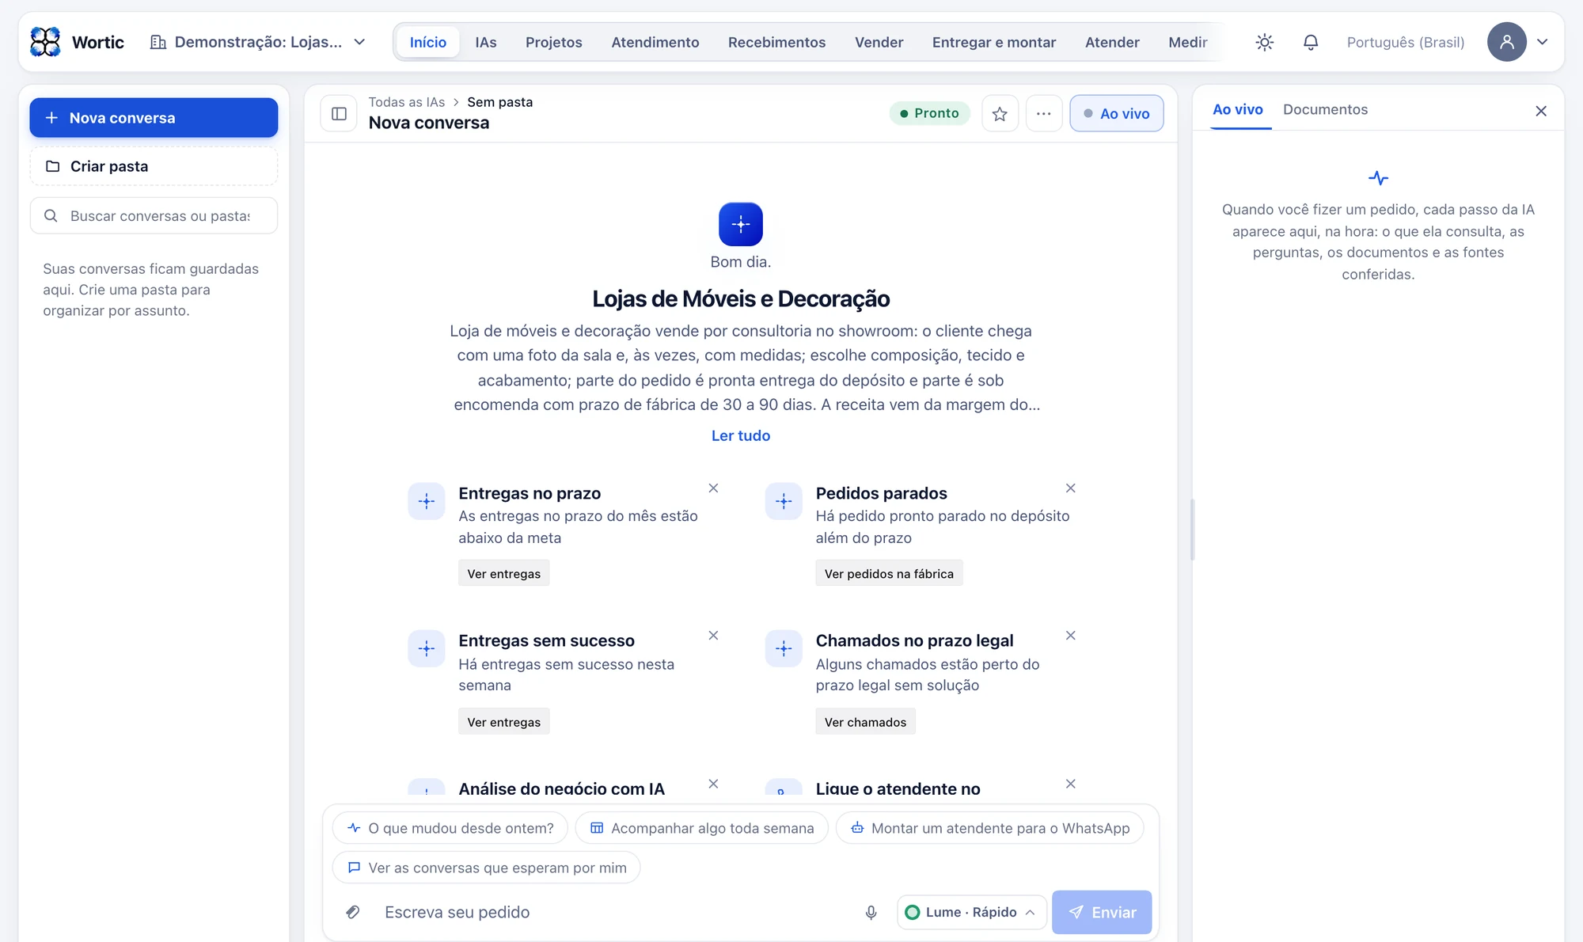Image resolution: width=1583 pixels, height=942 pixels.
Task: Click the Enviar send button
Action: [1101, 912]
